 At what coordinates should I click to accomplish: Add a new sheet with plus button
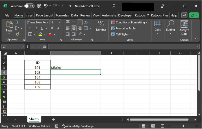click(53, 119)
